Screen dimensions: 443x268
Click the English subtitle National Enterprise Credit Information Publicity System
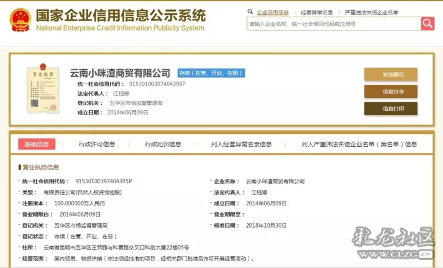coord(120,28)
